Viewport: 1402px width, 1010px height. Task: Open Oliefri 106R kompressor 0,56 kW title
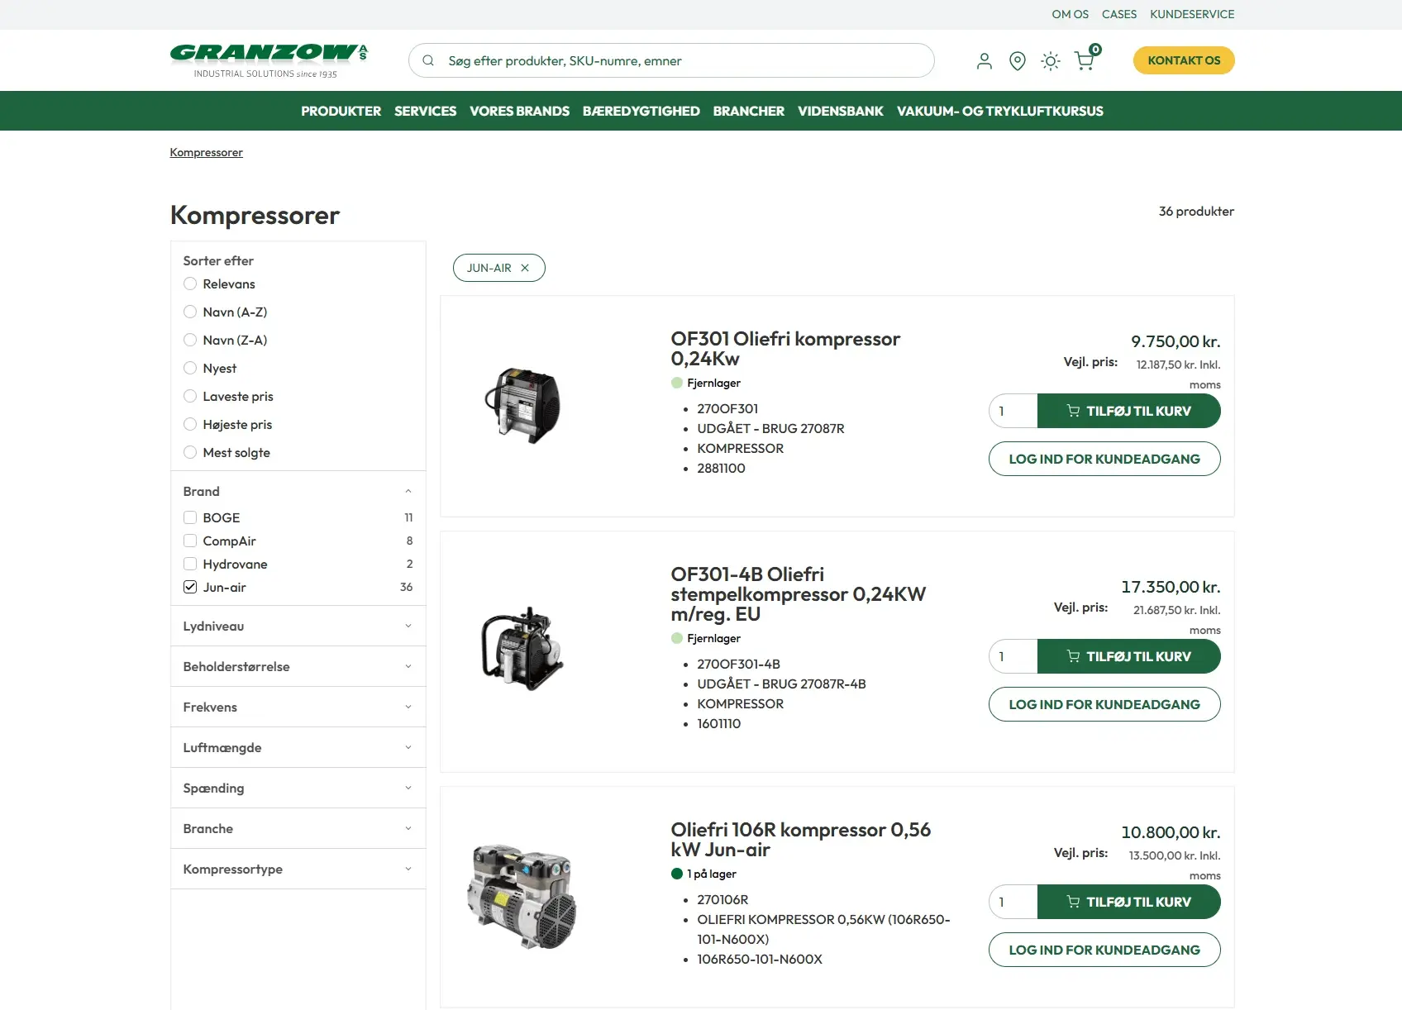coord(800,840)
